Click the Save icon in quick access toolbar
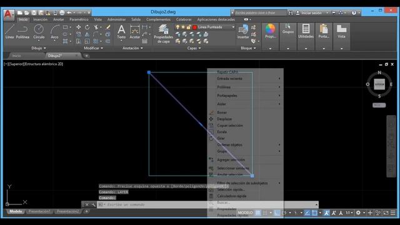The height and width of the screenshot is (225, 400). pos(34,12)
